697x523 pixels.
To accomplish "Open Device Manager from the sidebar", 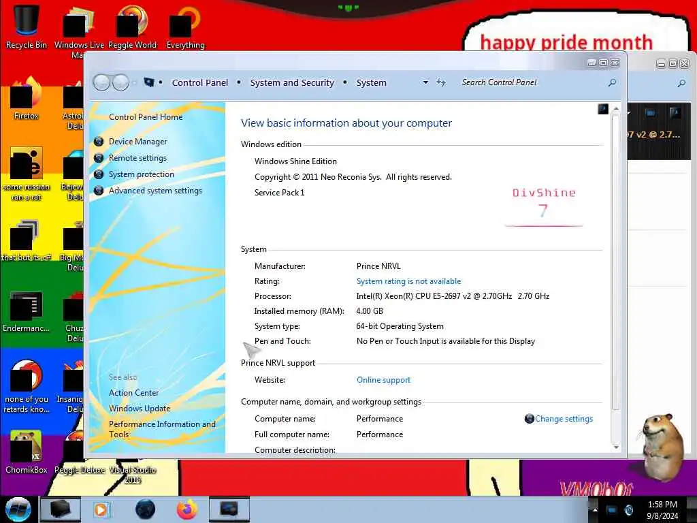I will point(137,142).
